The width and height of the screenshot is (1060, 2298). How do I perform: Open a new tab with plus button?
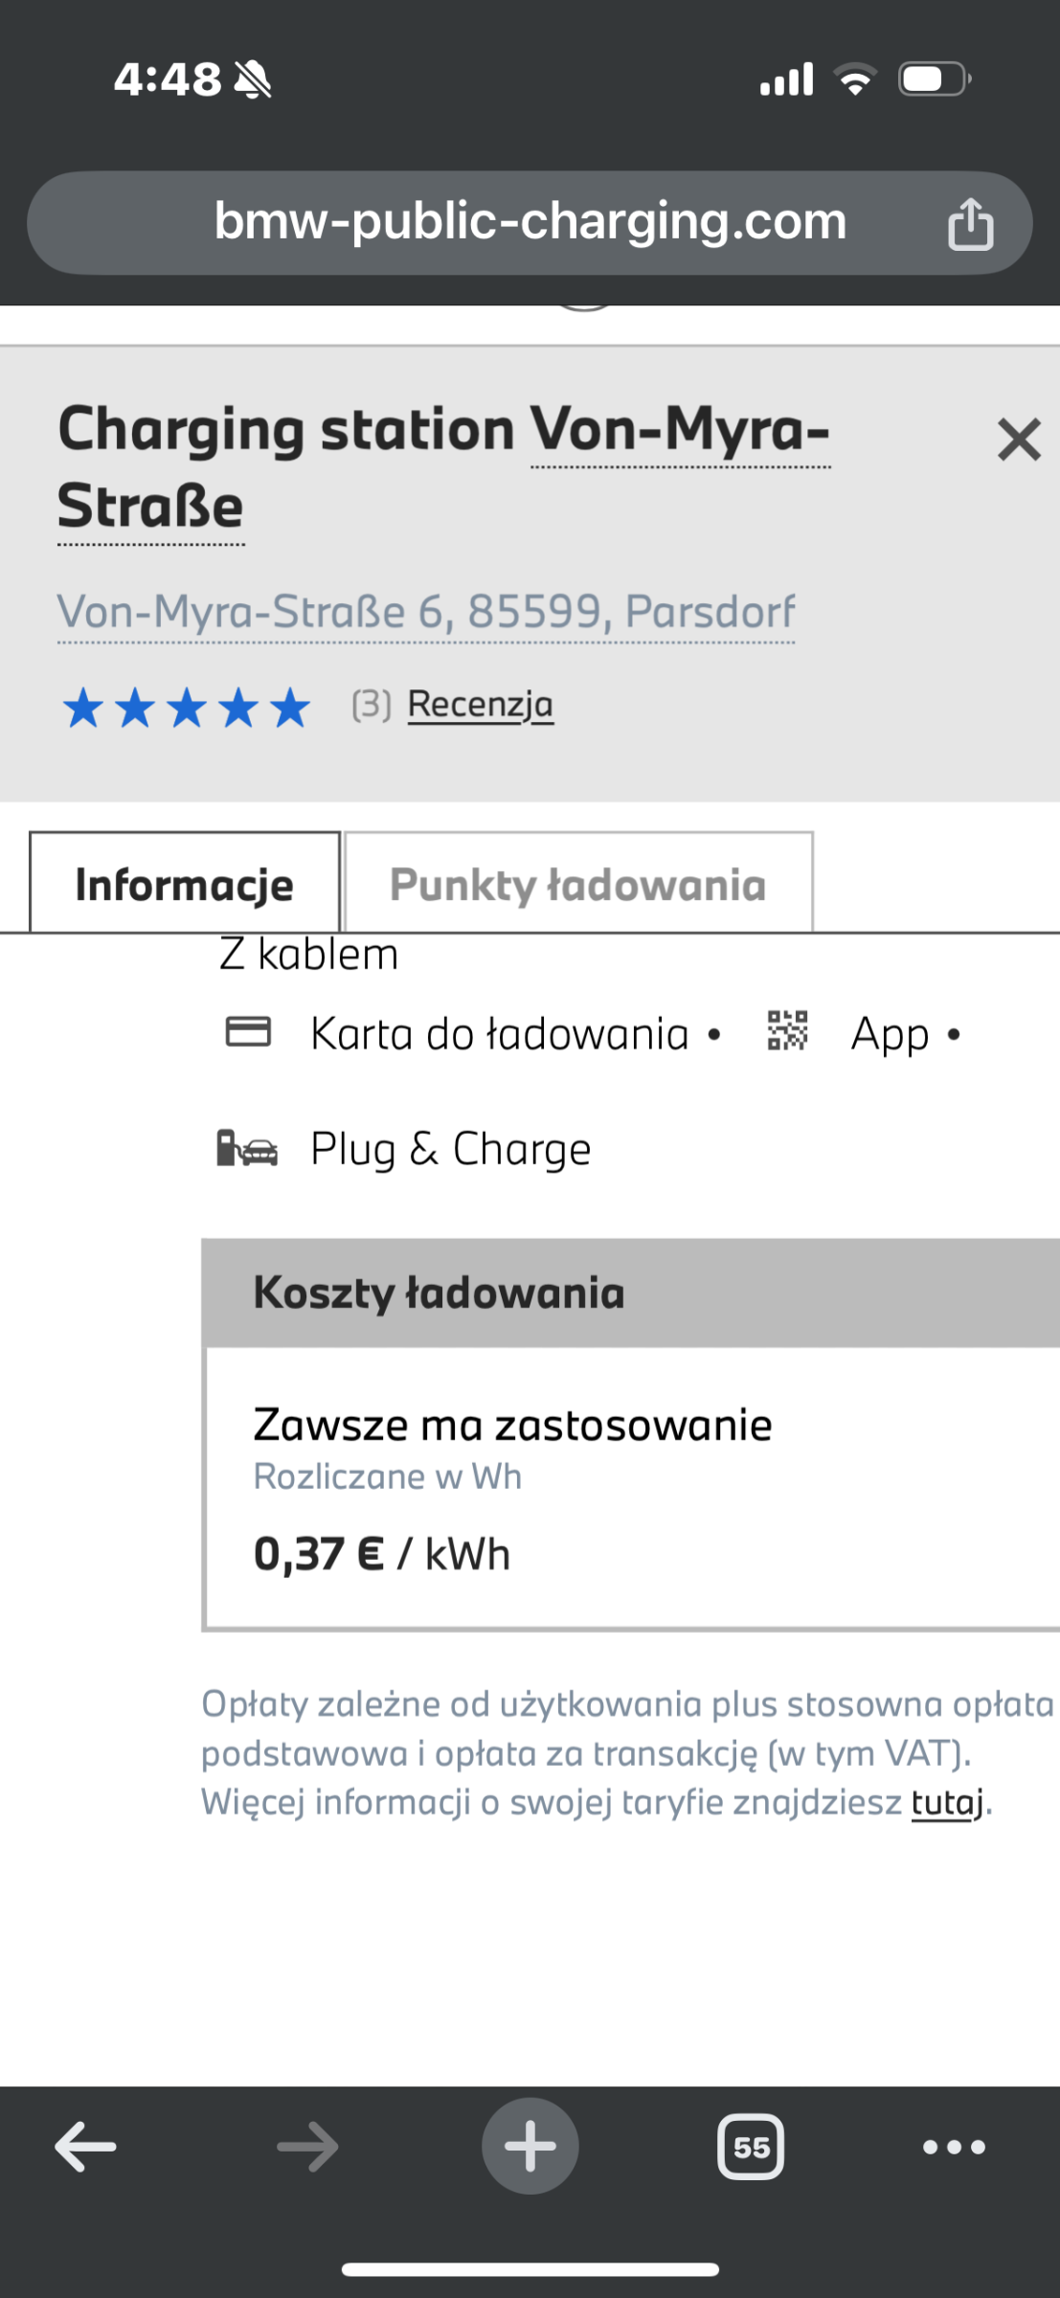530,2146
